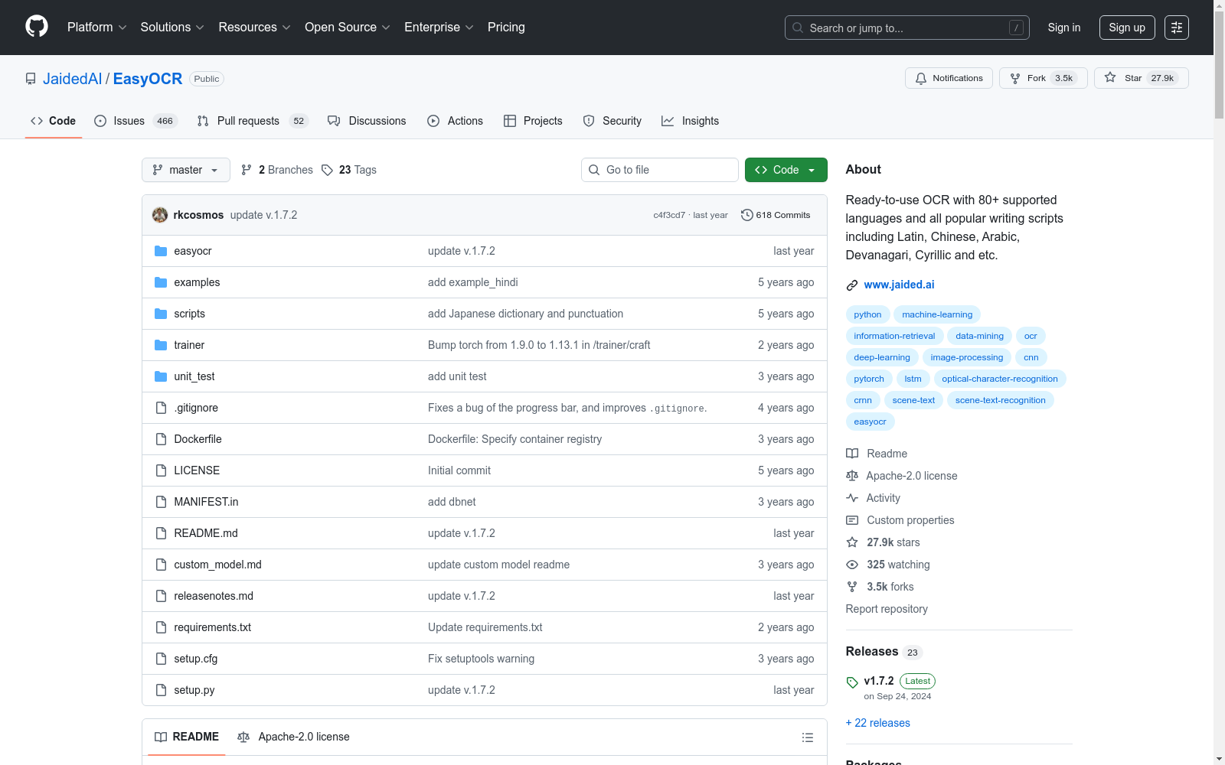Open the header appearance settings icon

tap(1177, 28)
